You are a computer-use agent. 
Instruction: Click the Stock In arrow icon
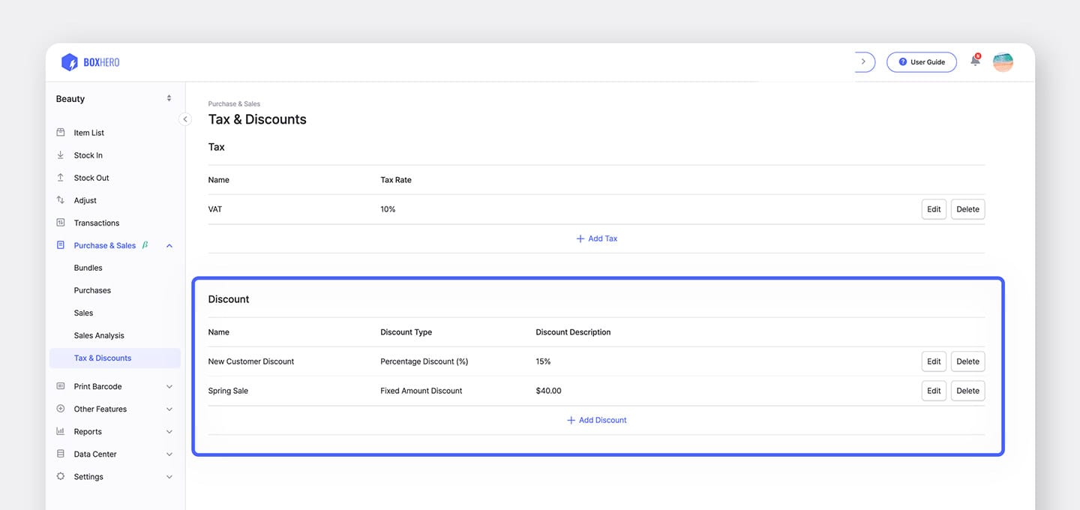[61, 155]
